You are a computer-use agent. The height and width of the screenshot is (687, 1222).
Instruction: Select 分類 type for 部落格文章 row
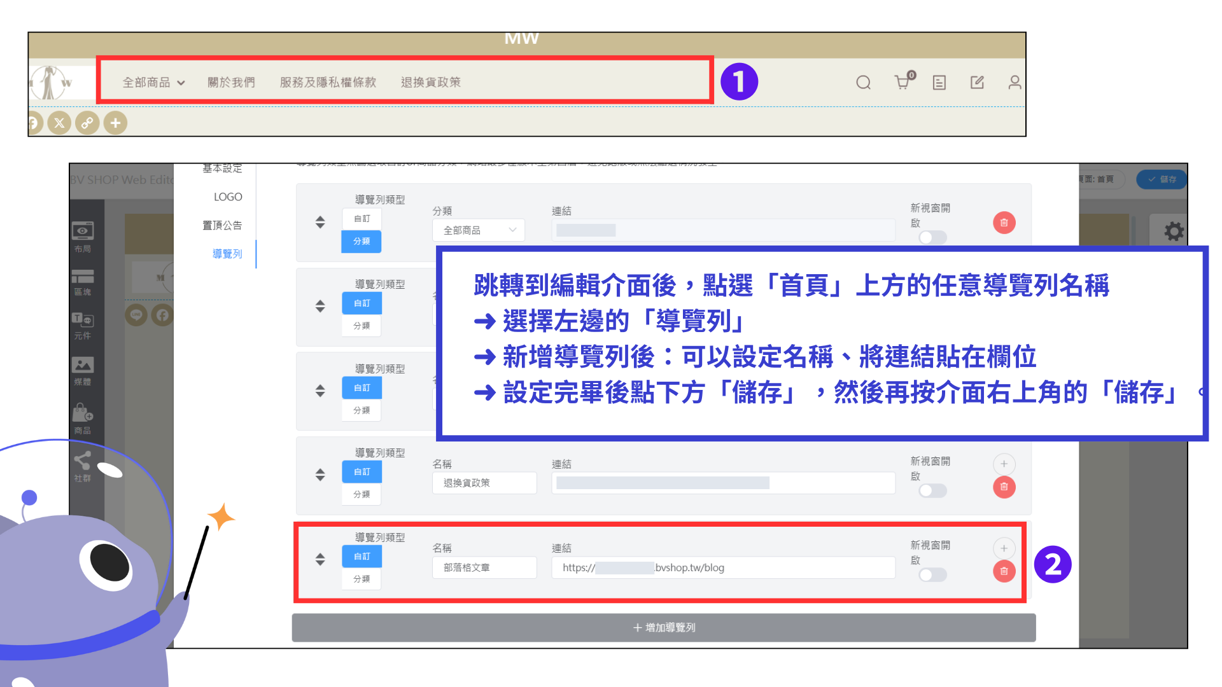coord(362,579)
